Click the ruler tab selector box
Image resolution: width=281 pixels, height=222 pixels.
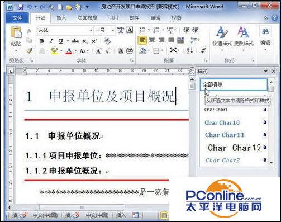click(11, 71)
